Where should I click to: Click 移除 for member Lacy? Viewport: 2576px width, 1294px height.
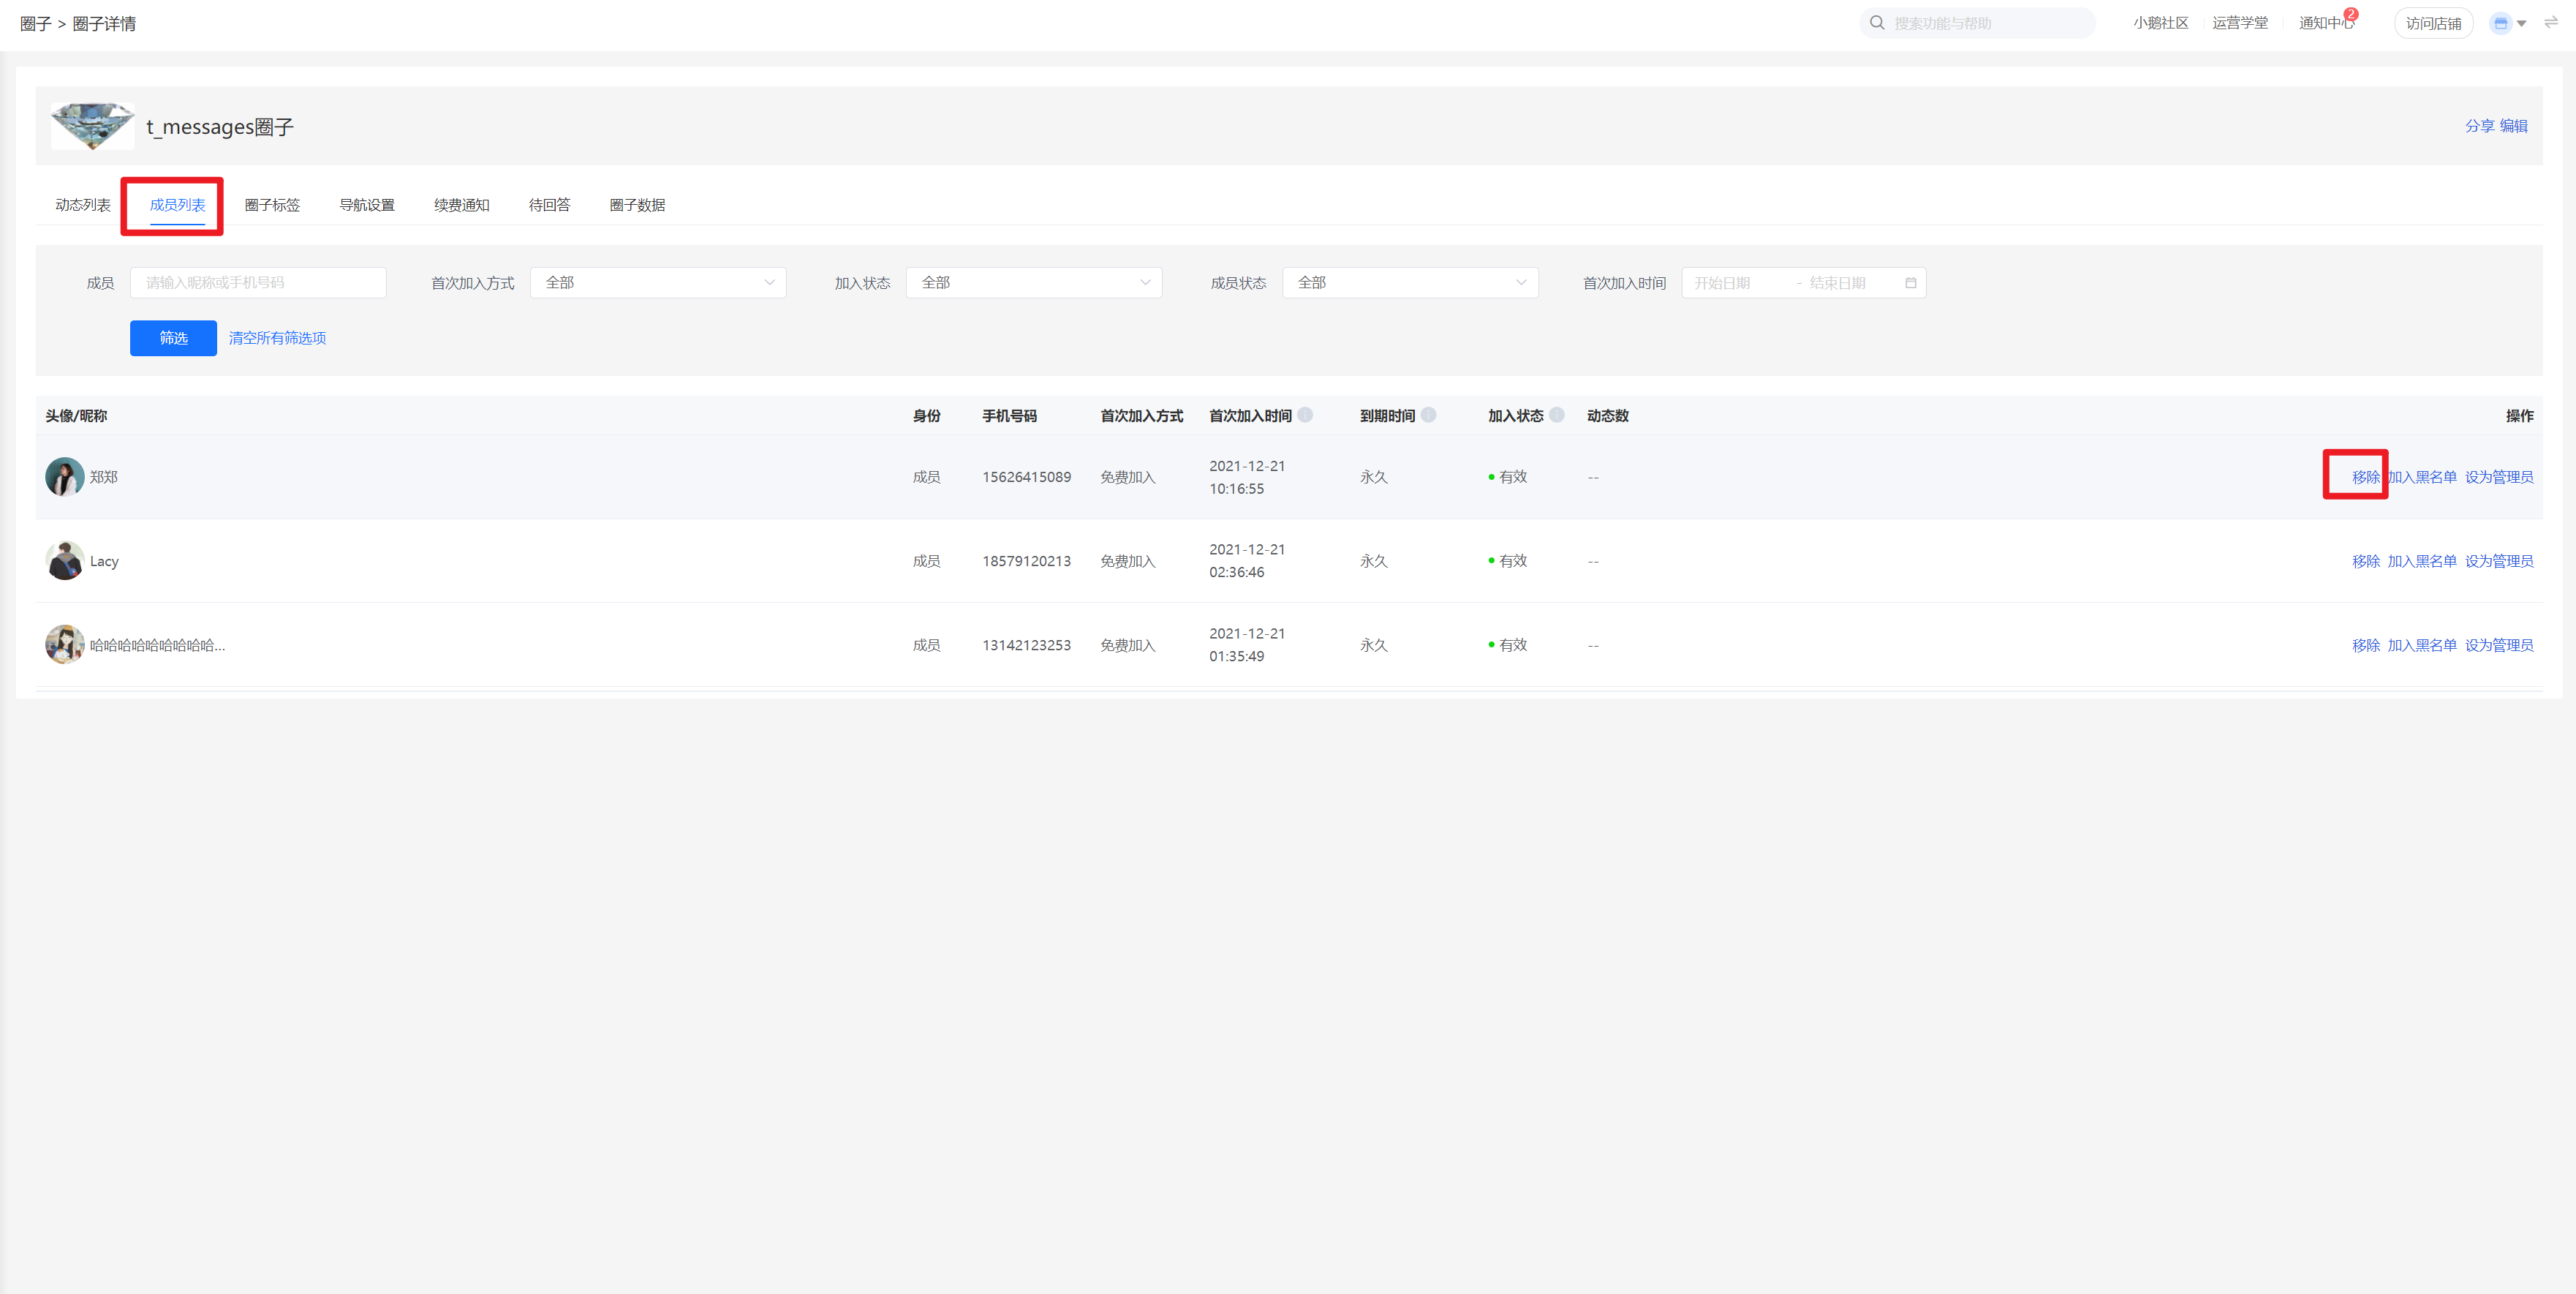[2365, 562]
